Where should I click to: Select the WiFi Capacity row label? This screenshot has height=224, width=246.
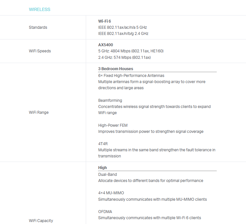click(41, 221)
